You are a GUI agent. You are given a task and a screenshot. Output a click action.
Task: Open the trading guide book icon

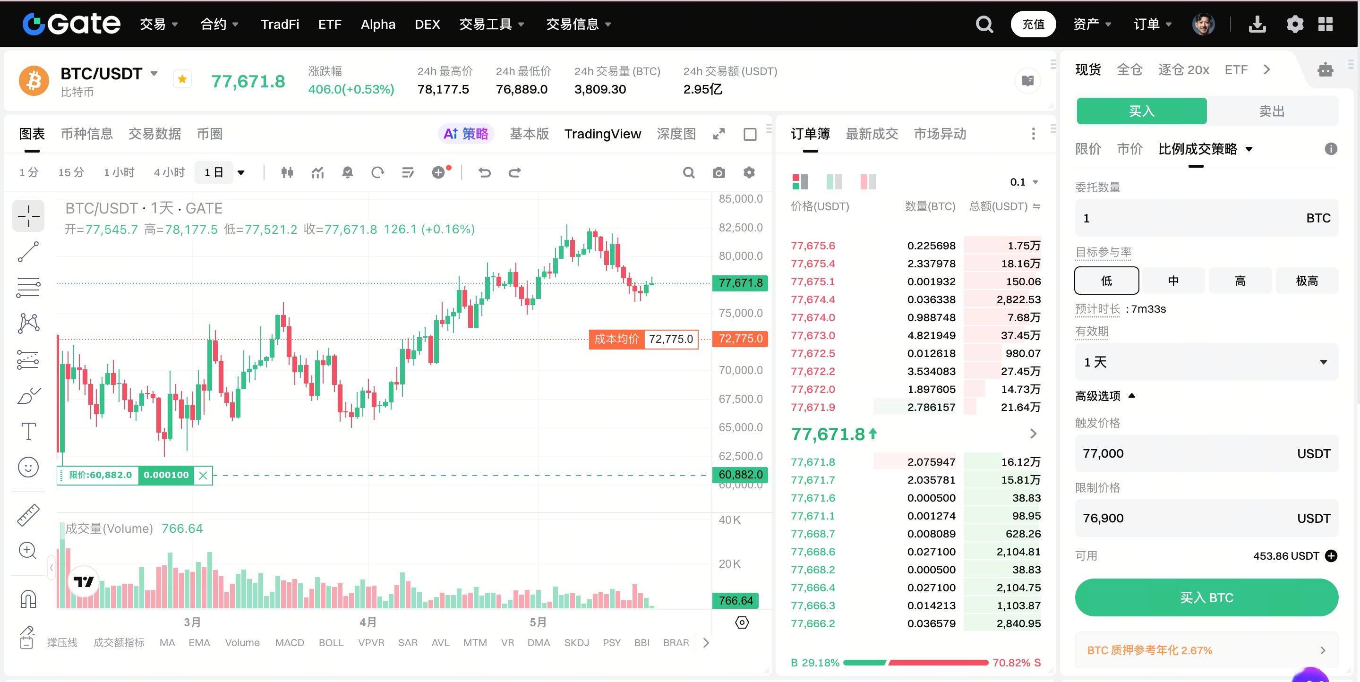[x=1027, y=81]
